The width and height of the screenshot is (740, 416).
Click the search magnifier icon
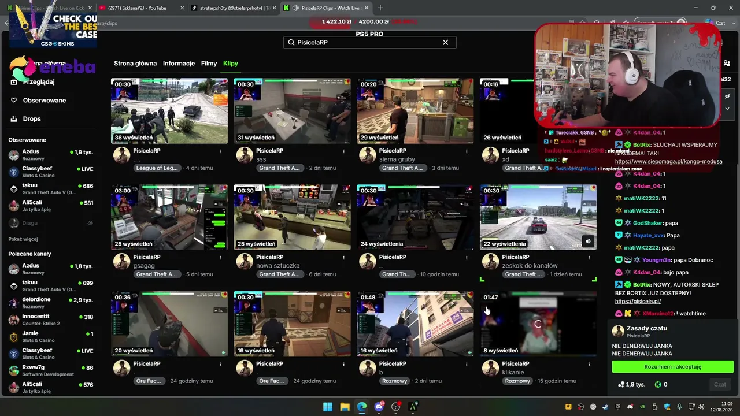click(x=291, y=42)
